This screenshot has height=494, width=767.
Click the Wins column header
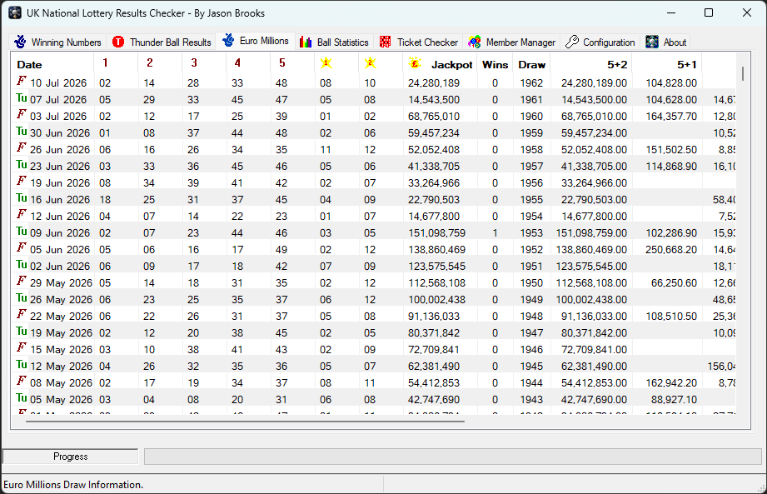495,65
